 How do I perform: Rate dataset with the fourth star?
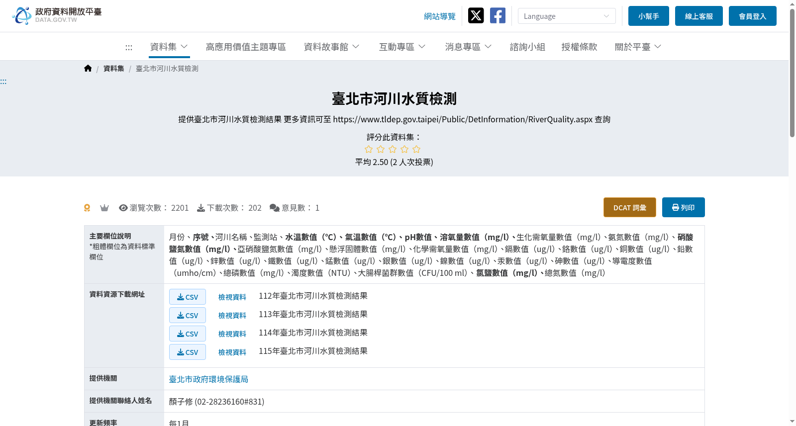point(404,149)
